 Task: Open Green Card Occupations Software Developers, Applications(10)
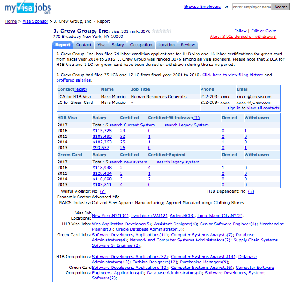tap(130, 268)
